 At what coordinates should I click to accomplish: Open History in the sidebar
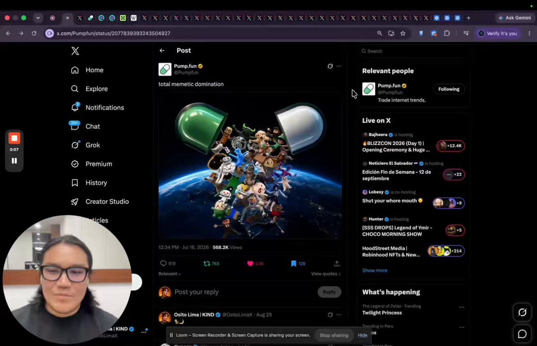[x=89, y=183]
